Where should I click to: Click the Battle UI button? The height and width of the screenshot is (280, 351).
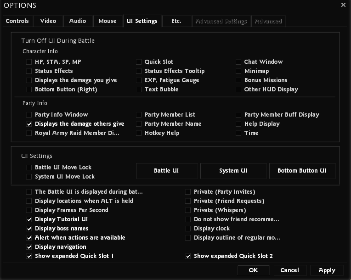point(166,171)
